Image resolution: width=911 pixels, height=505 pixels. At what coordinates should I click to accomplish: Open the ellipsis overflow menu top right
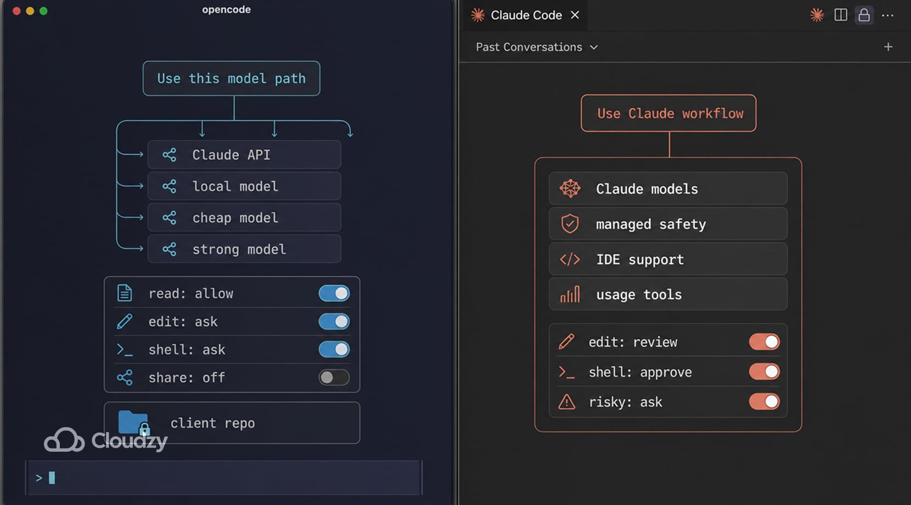click(887, 15)
